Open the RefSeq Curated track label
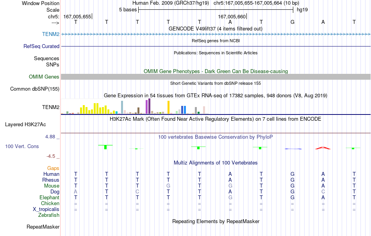Screen dimensions: 371x236 pos(41,46)
